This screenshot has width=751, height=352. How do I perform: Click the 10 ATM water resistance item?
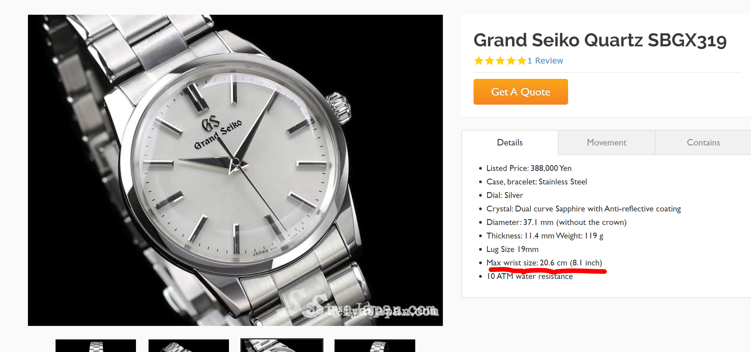(x=529, y=276)
